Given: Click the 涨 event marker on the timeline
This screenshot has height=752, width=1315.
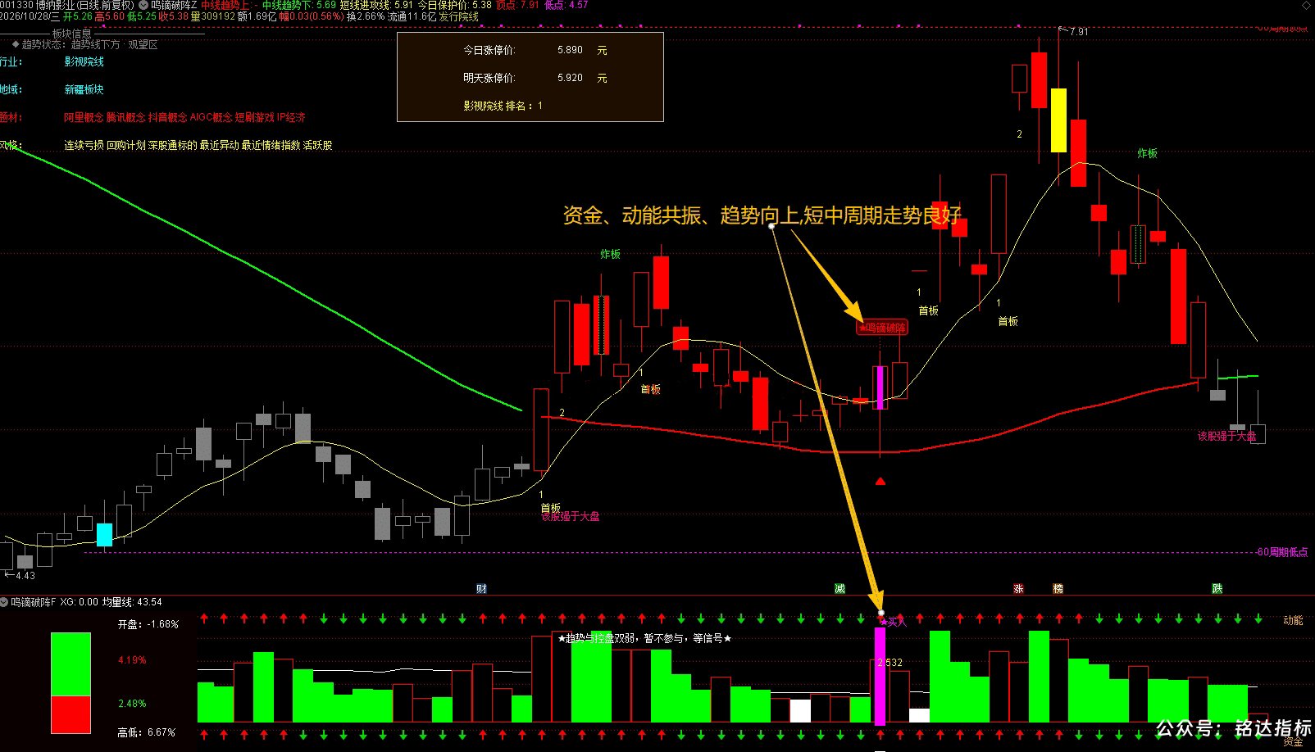Looking at the screenshot, I should pos(1018,589).
